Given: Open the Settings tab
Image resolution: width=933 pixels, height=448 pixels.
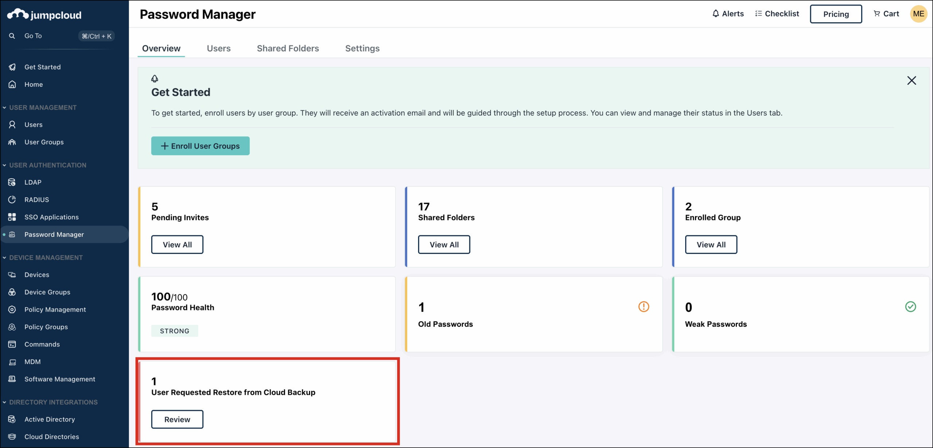Looking at the screenshot, I should point(362,48).
